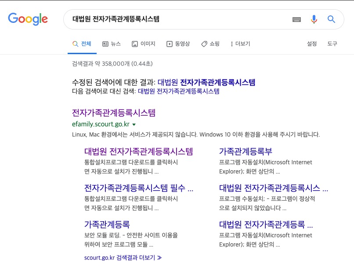Switch to the 쇼핑 tab
354x267 pixels.
(x=210, y=44)
